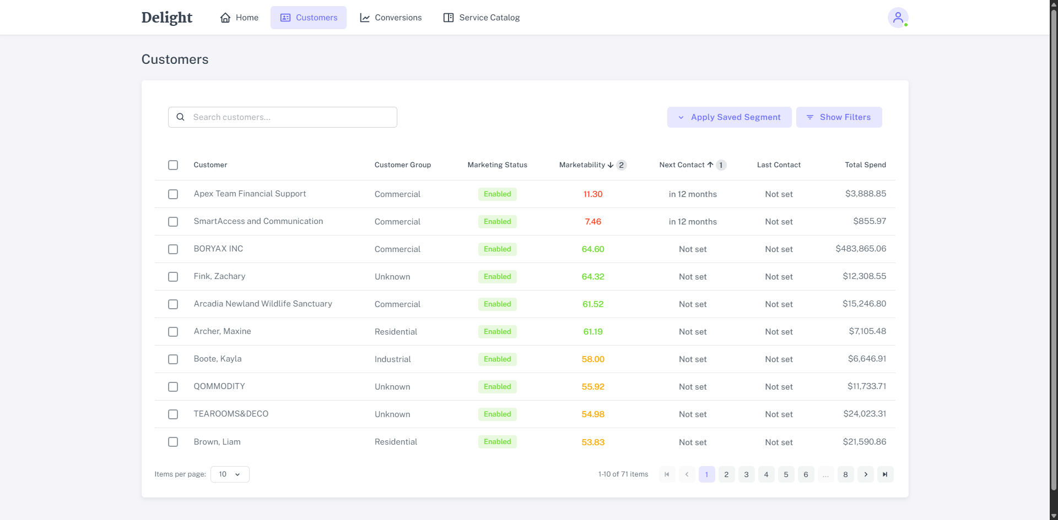Go to next page arrow
Viewport: 1058px width, 520px height.
coord(866,474)
